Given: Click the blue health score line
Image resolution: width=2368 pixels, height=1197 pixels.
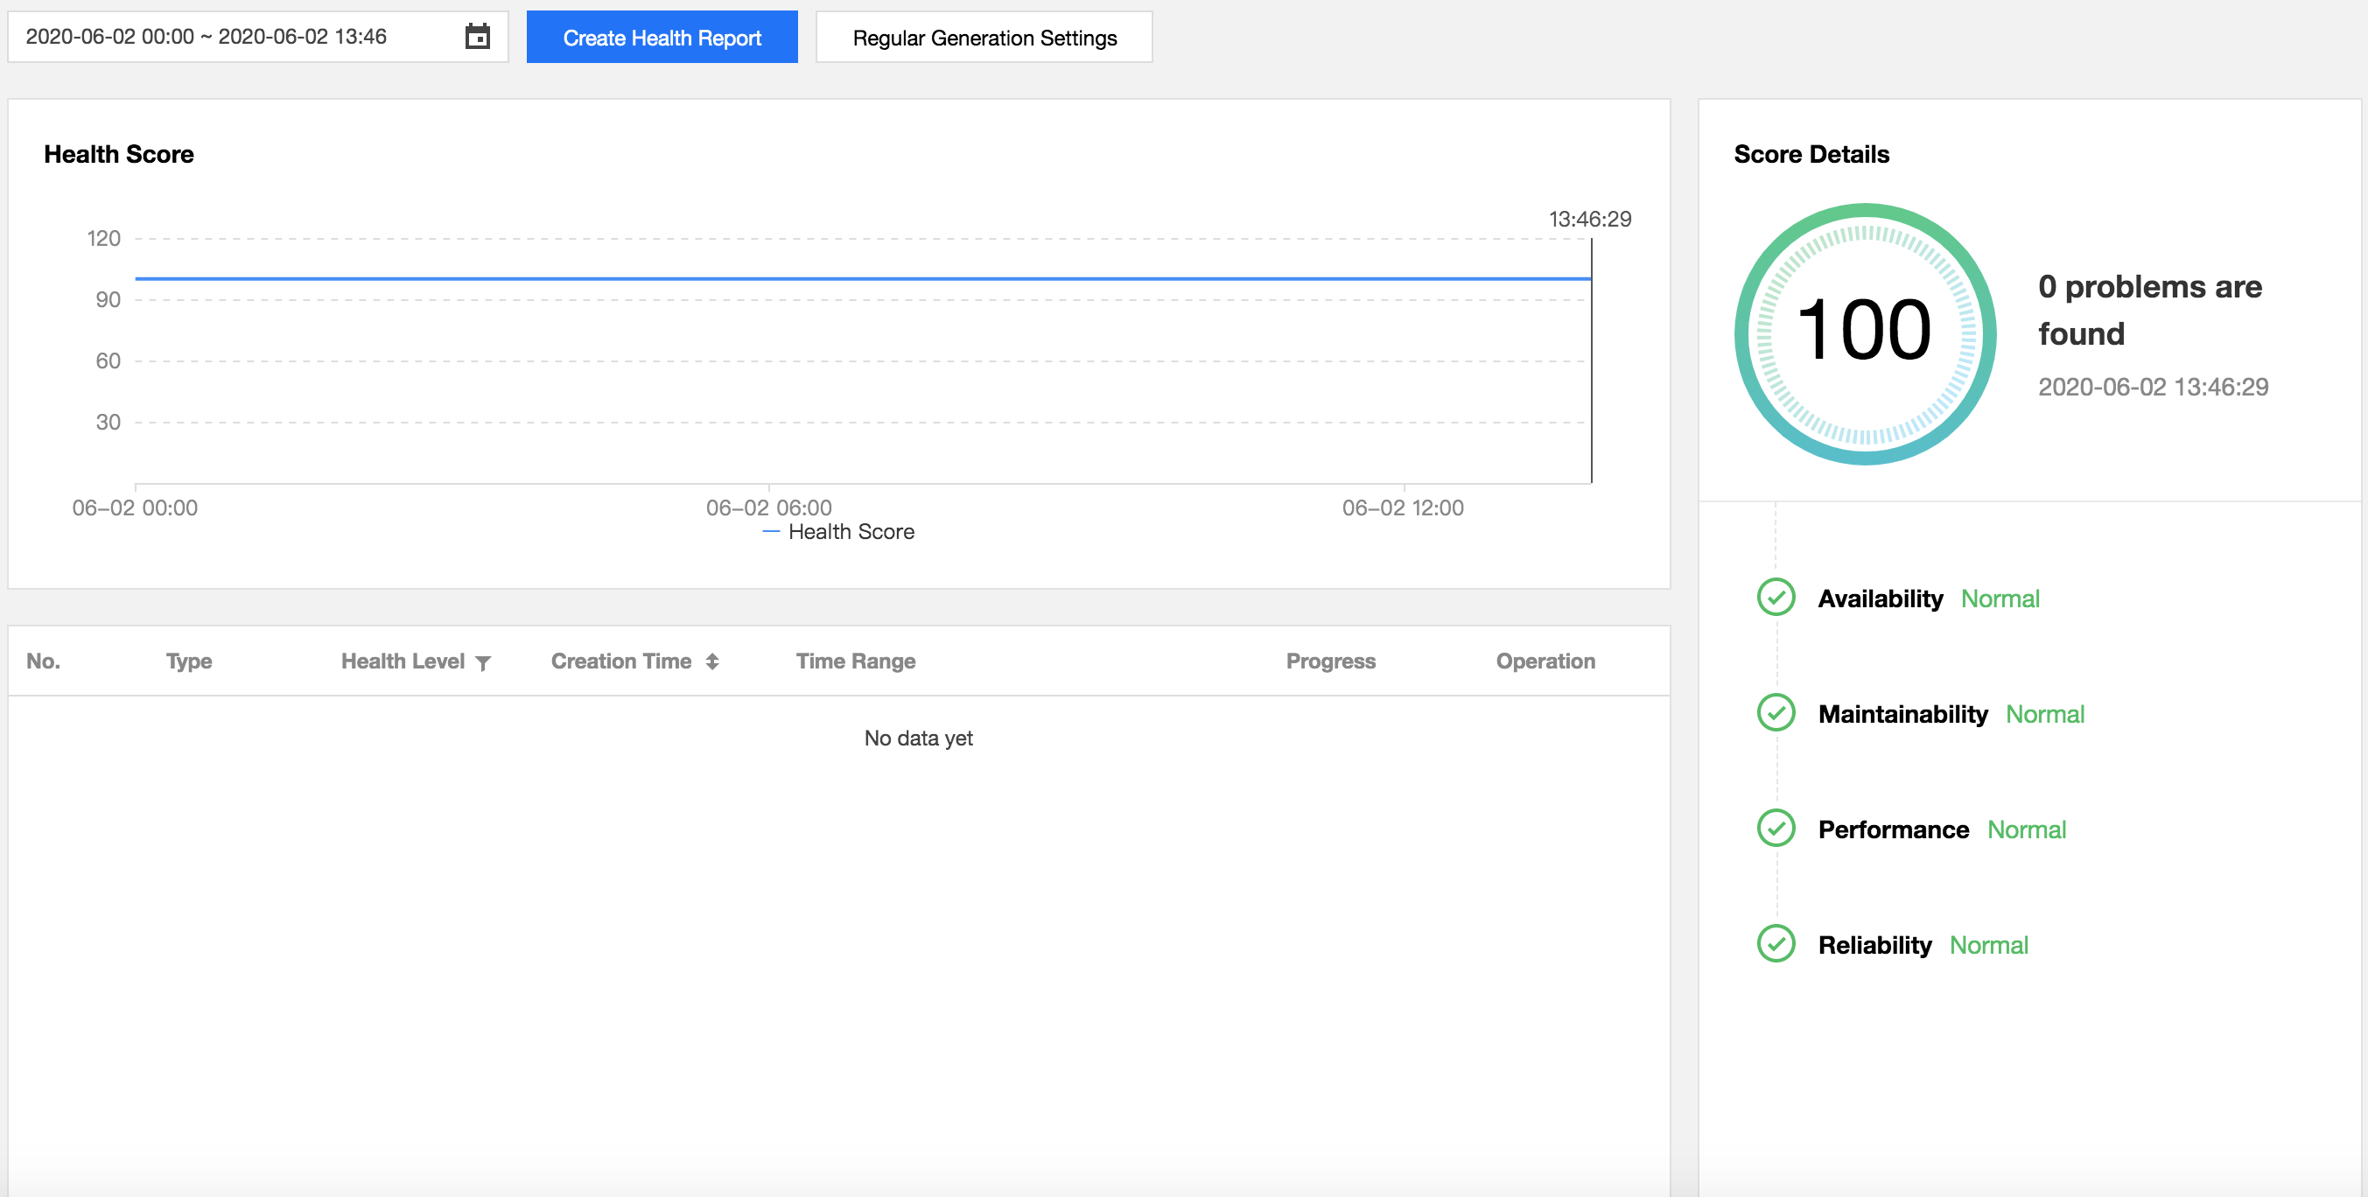Looking at the screenshot, I should [x=827, y=277].
